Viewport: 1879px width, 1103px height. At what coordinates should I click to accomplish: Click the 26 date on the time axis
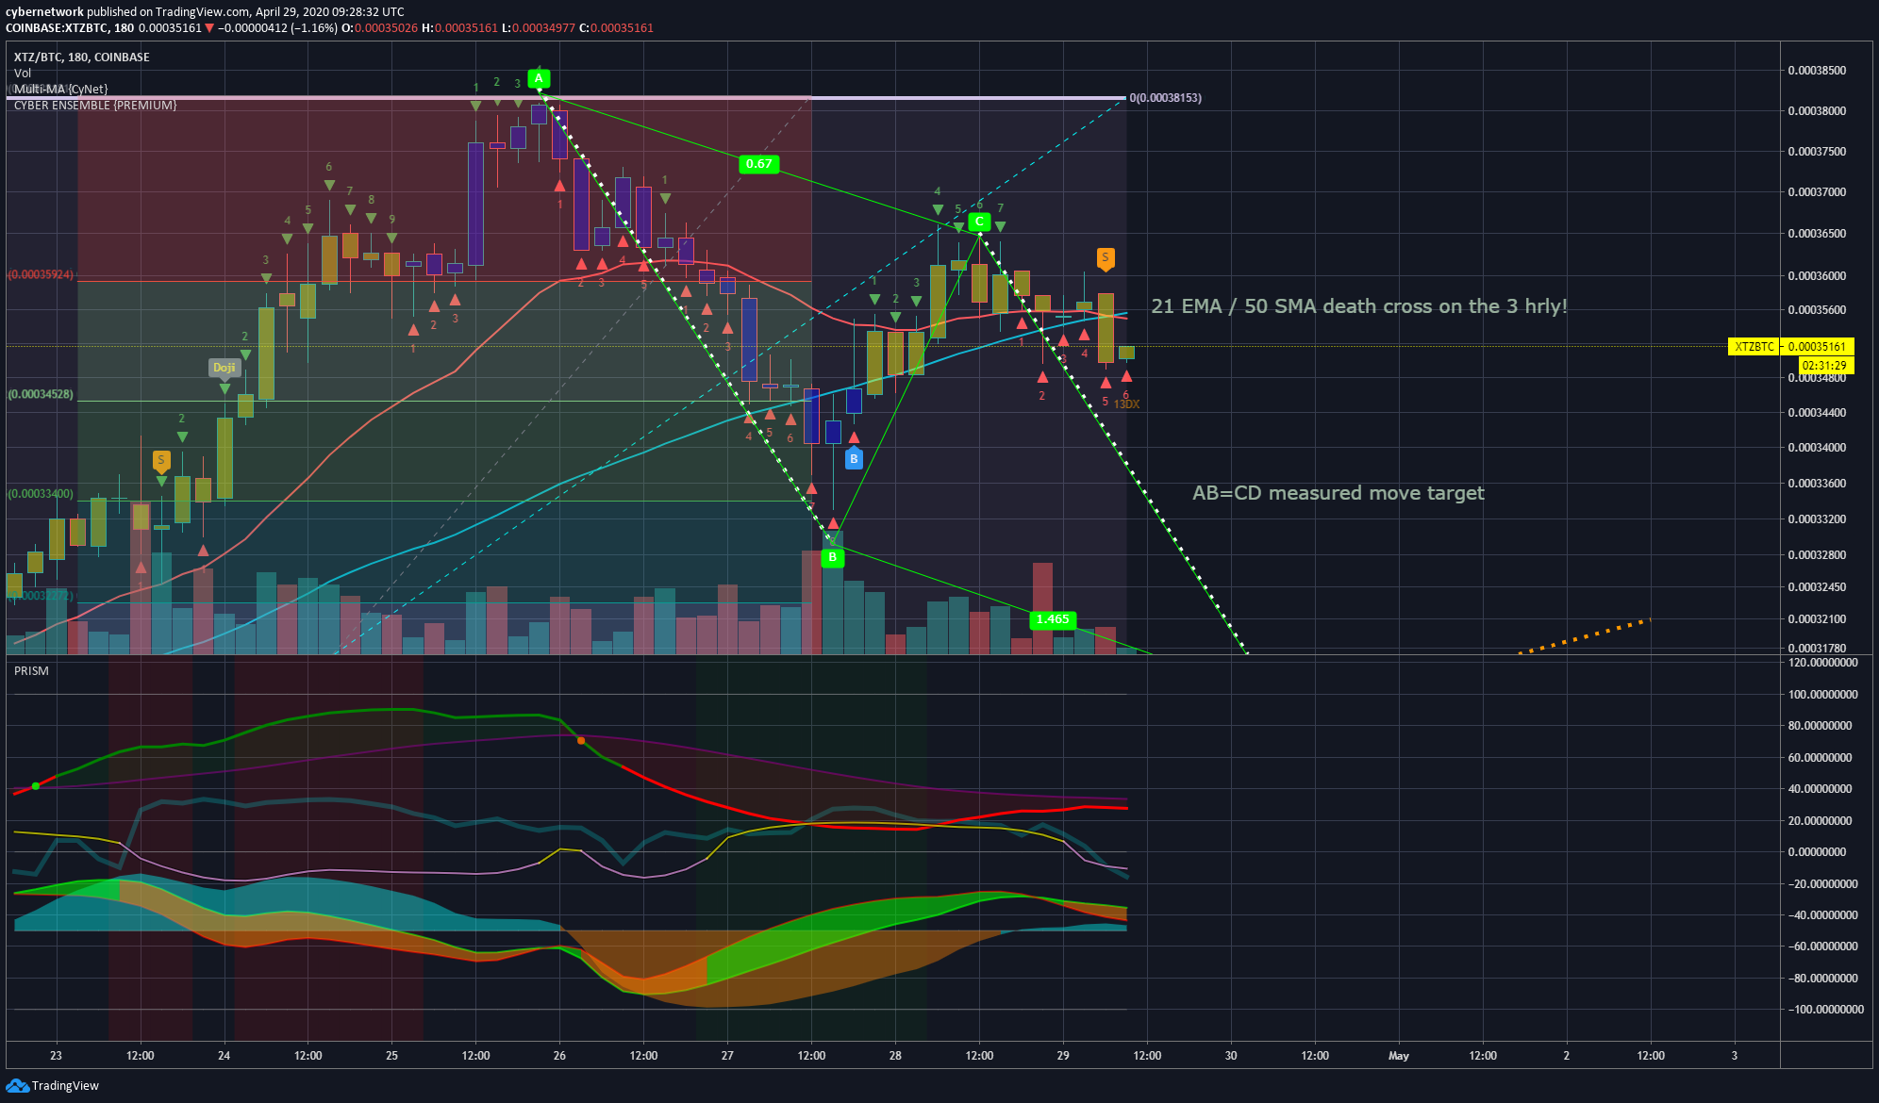click(x=559, y=1055)
